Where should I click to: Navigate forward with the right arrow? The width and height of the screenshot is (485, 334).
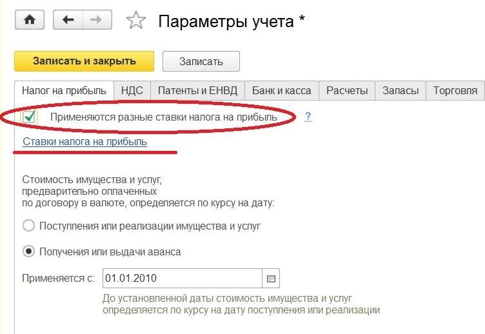[97, 20]
